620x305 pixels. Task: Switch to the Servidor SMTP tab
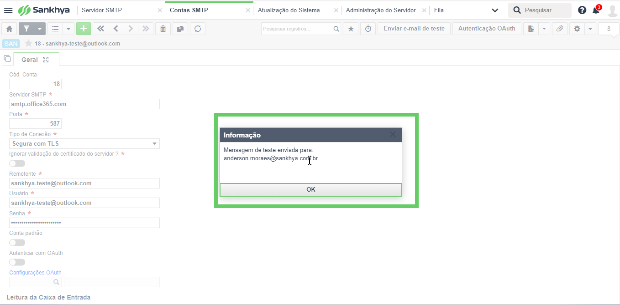pyautogui.click(x=102, y=10)
